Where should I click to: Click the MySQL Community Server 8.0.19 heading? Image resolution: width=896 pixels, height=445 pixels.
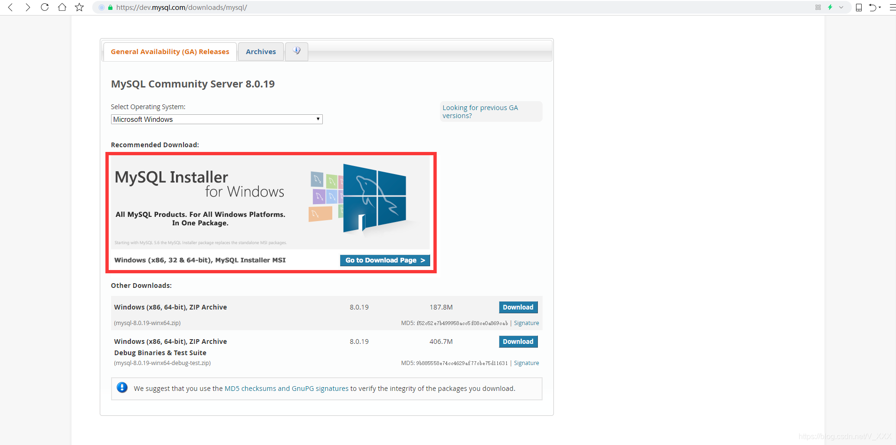coord(193,84)
